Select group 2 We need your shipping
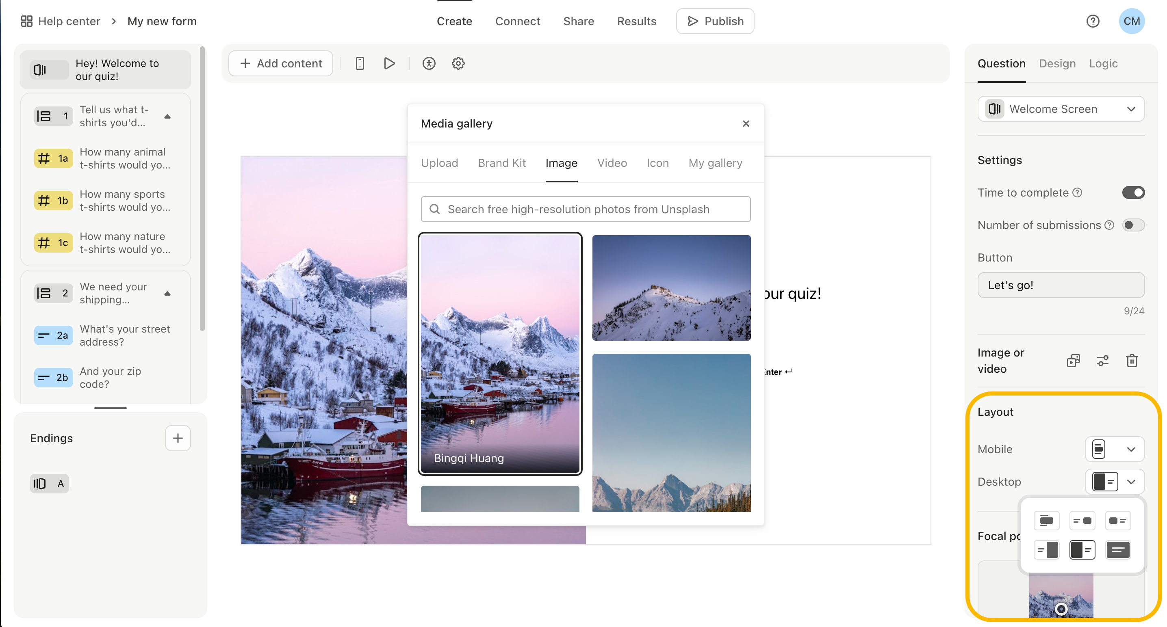 (x=106, y=293)
